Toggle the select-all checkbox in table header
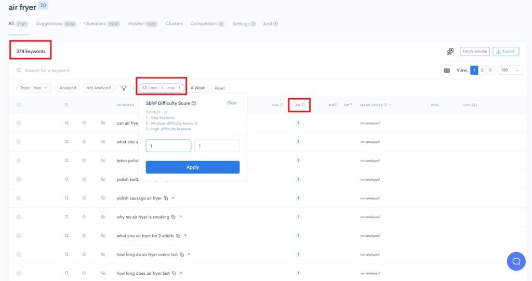 click(x=19, y=105)
